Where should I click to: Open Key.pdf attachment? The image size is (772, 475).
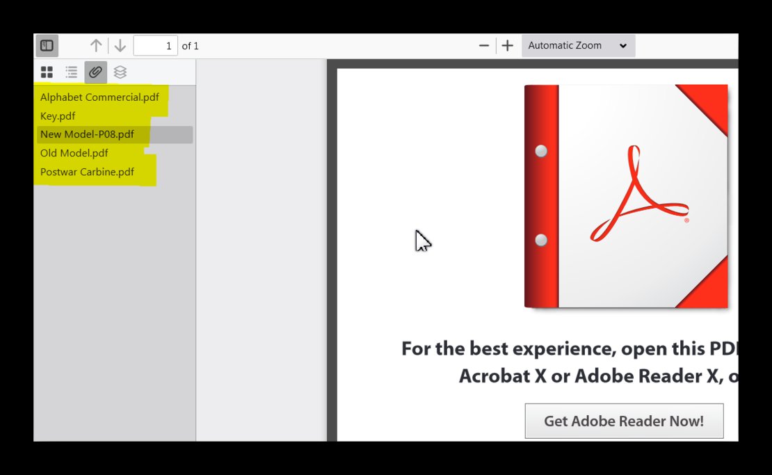point(58,116)
